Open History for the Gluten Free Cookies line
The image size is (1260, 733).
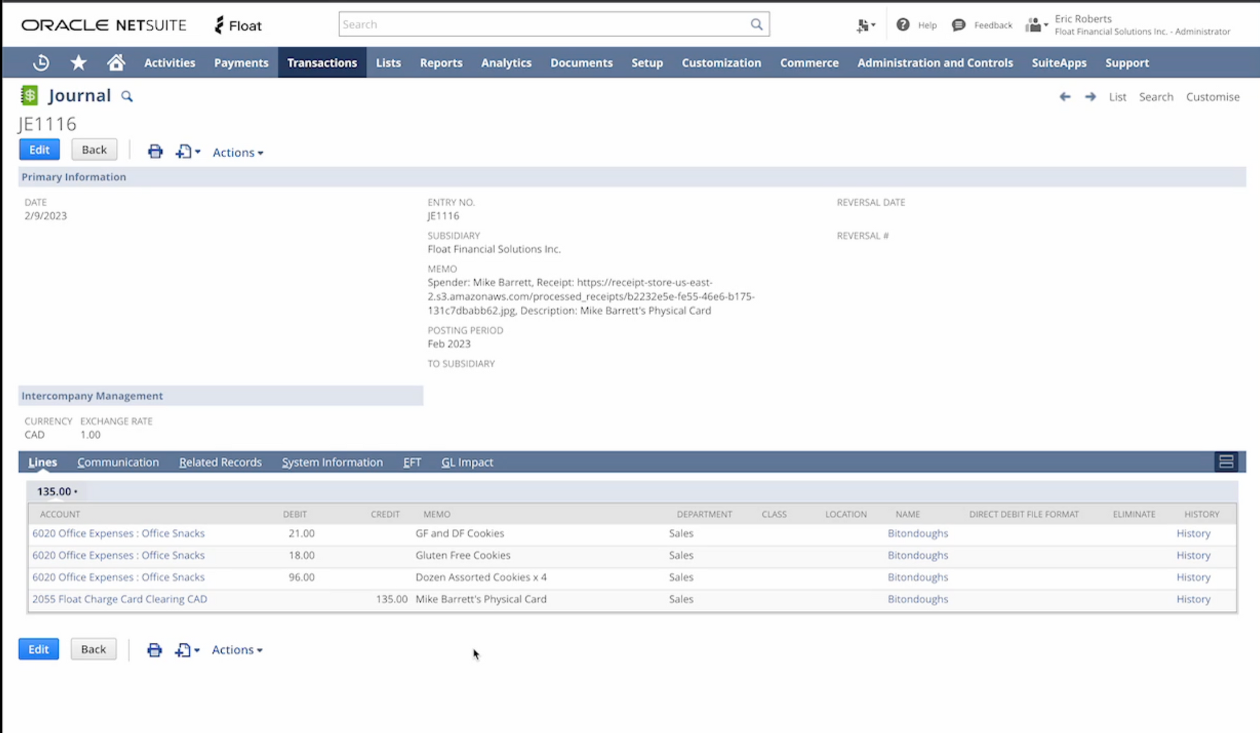point(1193,555)
